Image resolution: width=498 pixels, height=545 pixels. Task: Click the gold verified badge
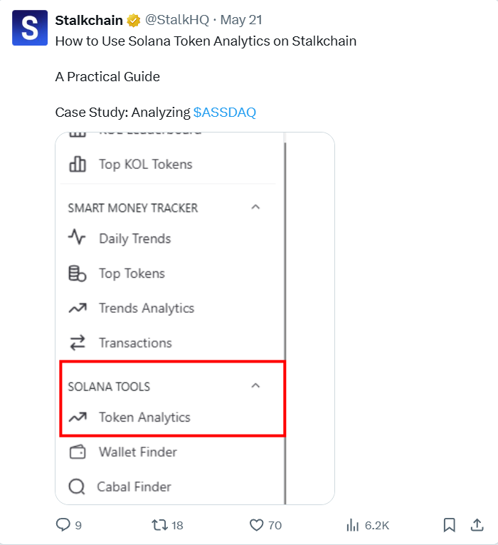point(133,21)
